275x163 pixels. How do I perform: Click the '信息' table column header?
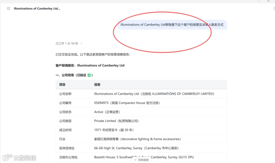pos(97,85)
